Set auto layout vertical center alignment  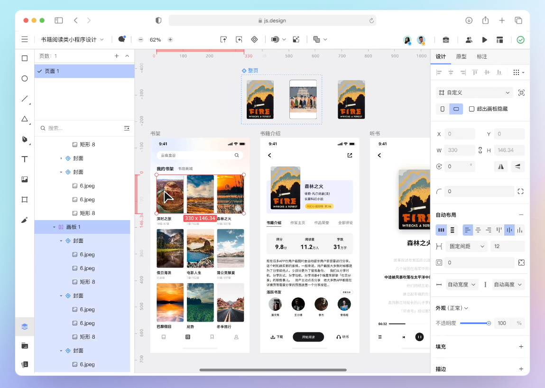pos(509,230)
